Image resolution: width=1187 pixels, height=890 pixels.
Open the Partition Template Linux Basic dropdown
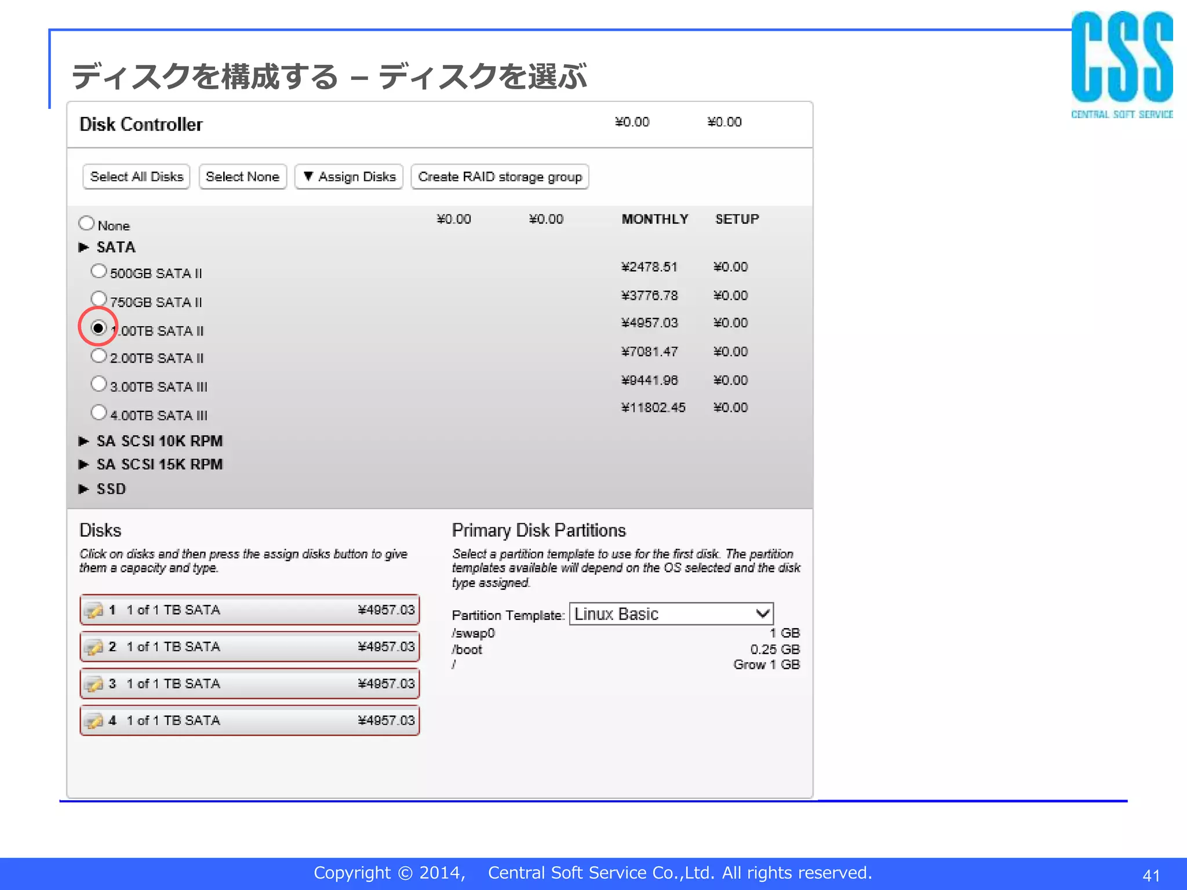(x=671, y=614)
